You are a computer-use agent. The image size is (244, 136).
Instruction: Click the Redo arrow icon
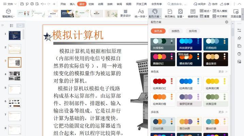coord(49,4)
